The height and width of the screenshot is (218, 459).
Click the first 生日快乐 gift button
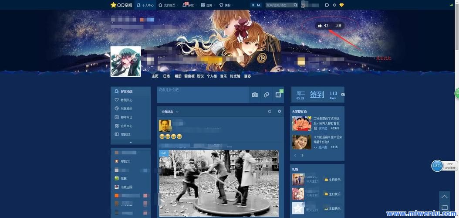click(x=332, y=180)
